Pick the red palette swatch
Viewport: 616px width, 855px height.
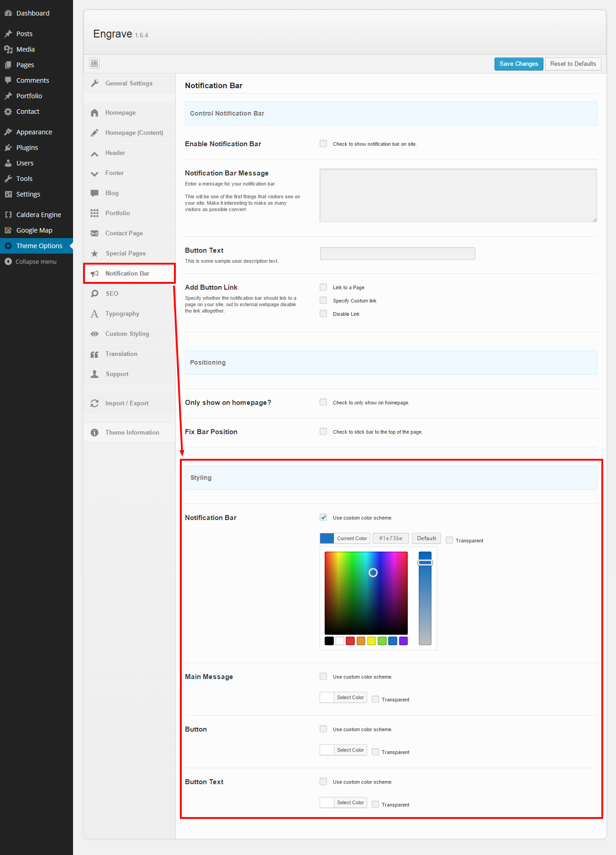pyautogui.click(x=350, y=641)
